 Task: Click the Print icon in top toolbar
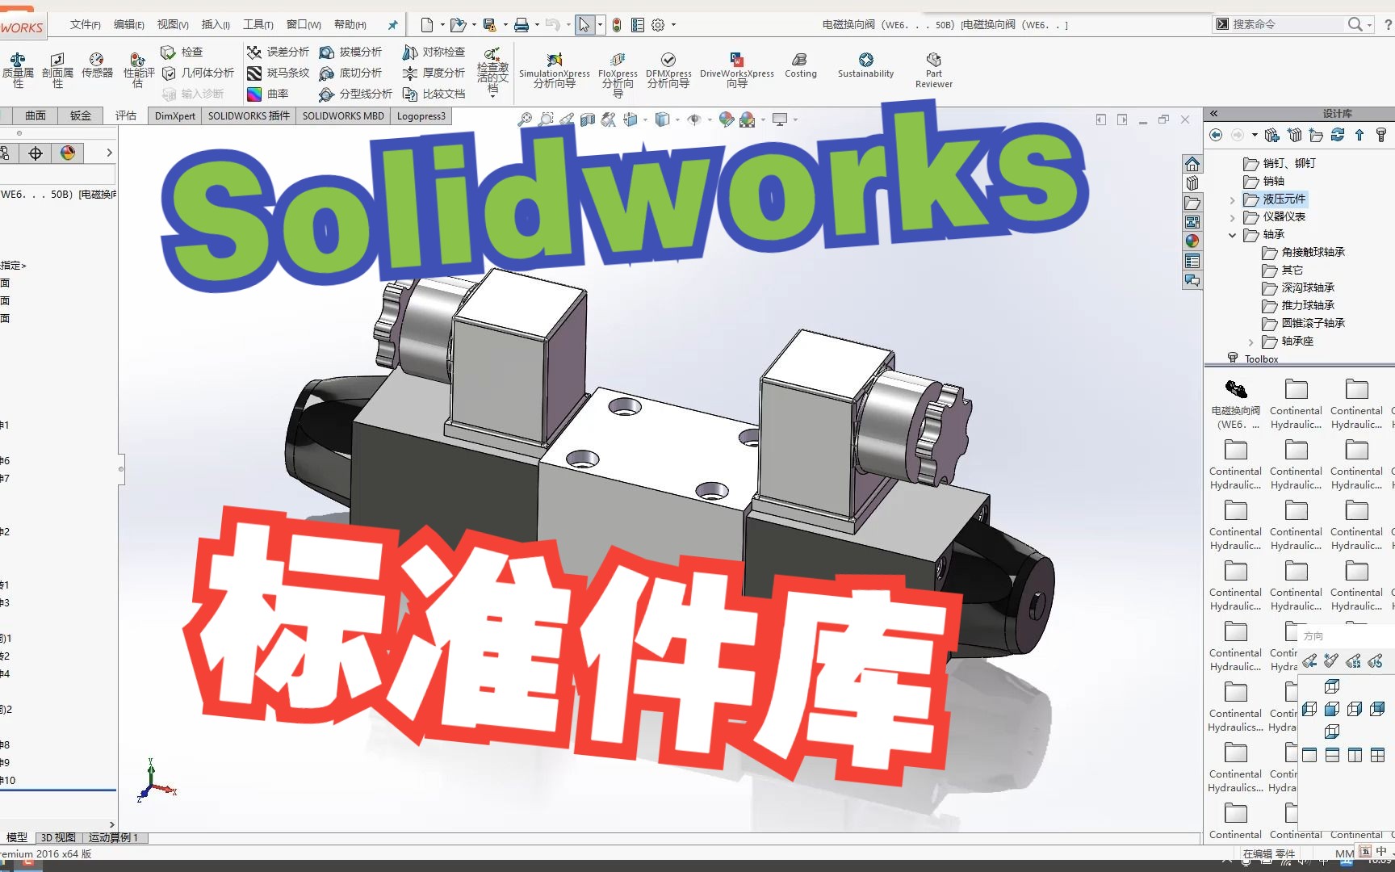tap(522, 25)
